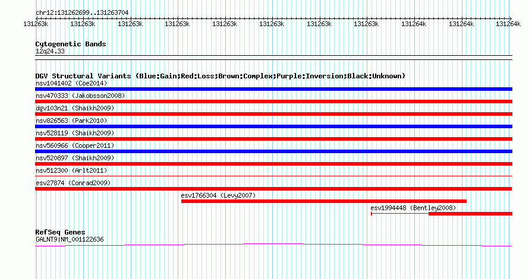Open variant label nsv528119 (Shaikh2009)
Screen dimensions: 529x279
click(75, 133)
